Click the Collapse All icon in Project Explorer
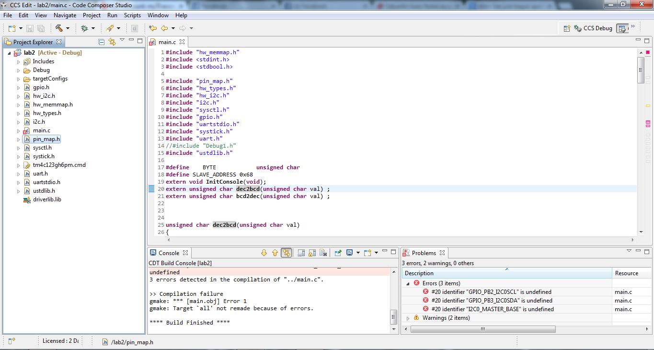 click(x=102, y=42)
